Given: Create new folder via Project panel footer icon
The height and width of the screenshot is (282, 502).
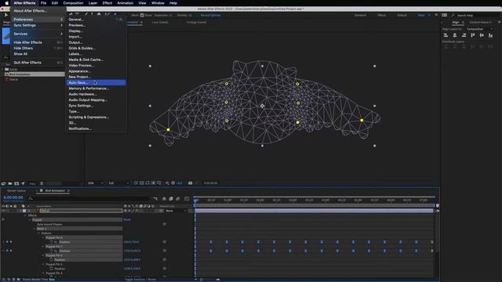Looking at the screenshot, I should point(10,183).
